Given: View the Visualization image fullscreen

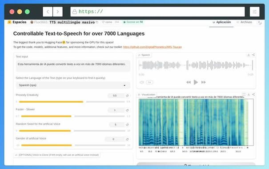Looking at the screenshot, I should (x=244, y=94).
